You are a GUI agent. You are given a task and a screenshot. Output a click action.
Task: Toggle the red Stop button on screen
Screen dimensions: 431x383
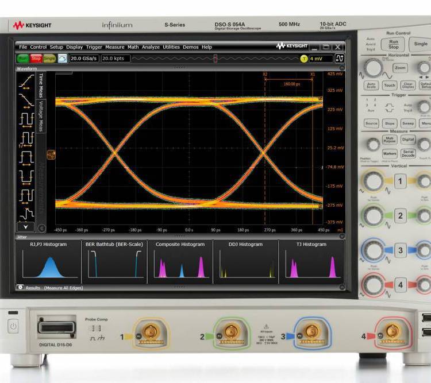(36, 58)
